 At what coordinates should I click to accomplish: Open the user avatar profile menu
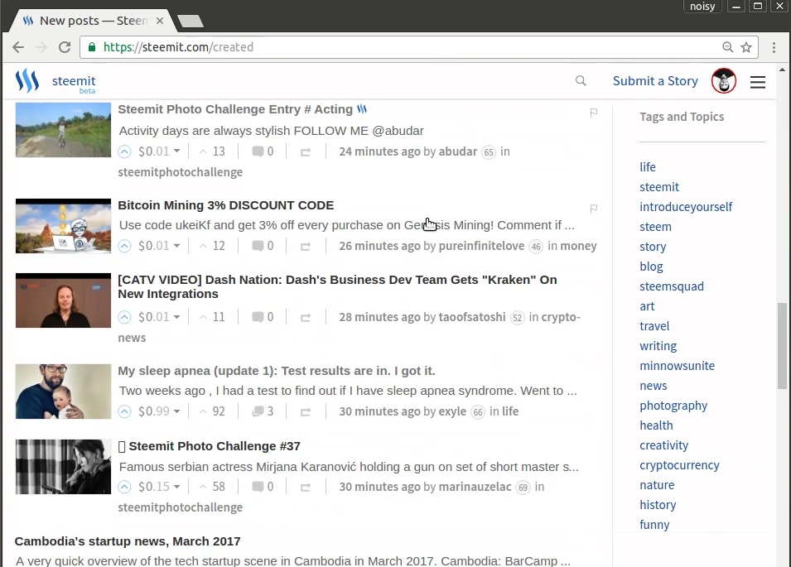click(x=724, y=80)
